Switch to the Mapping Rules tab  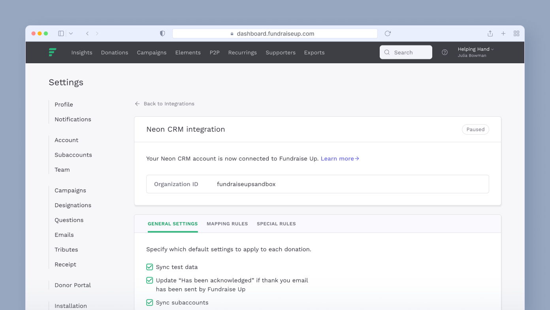[227, 224]
